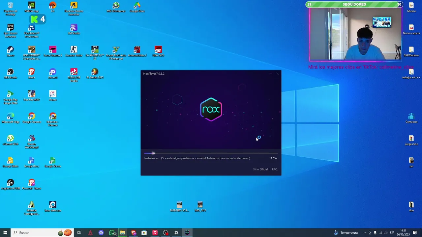
Task: Select the Steam desktop icon
Action: [11, 51]
